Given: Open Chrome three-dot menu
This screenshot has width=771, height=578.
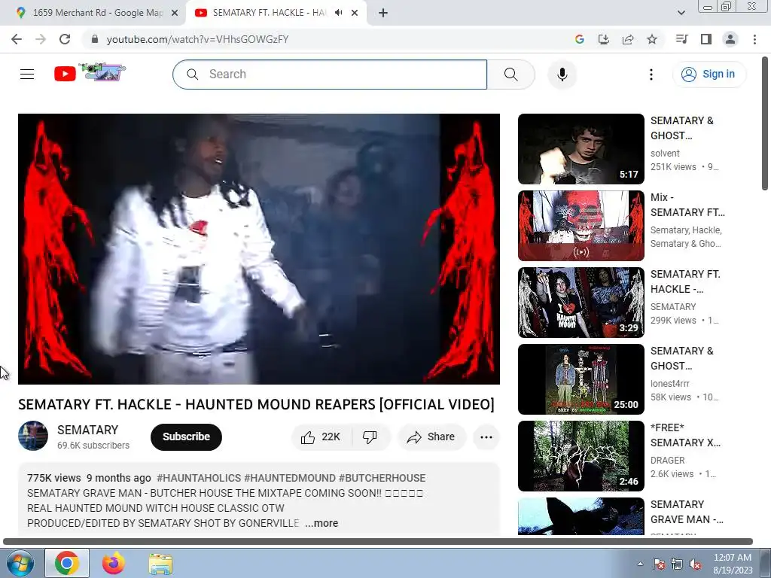Looking at the screenshot, I should (x=754, y=39).
